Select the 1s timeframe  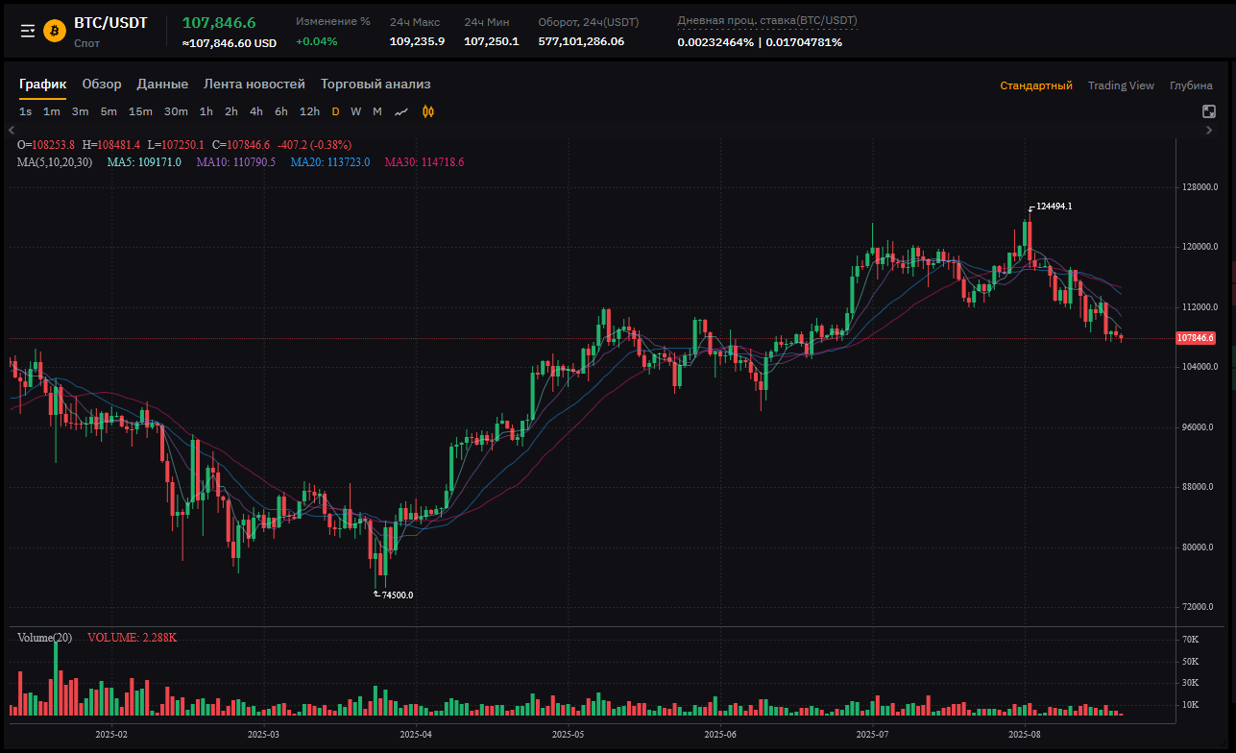coord(25,111)
